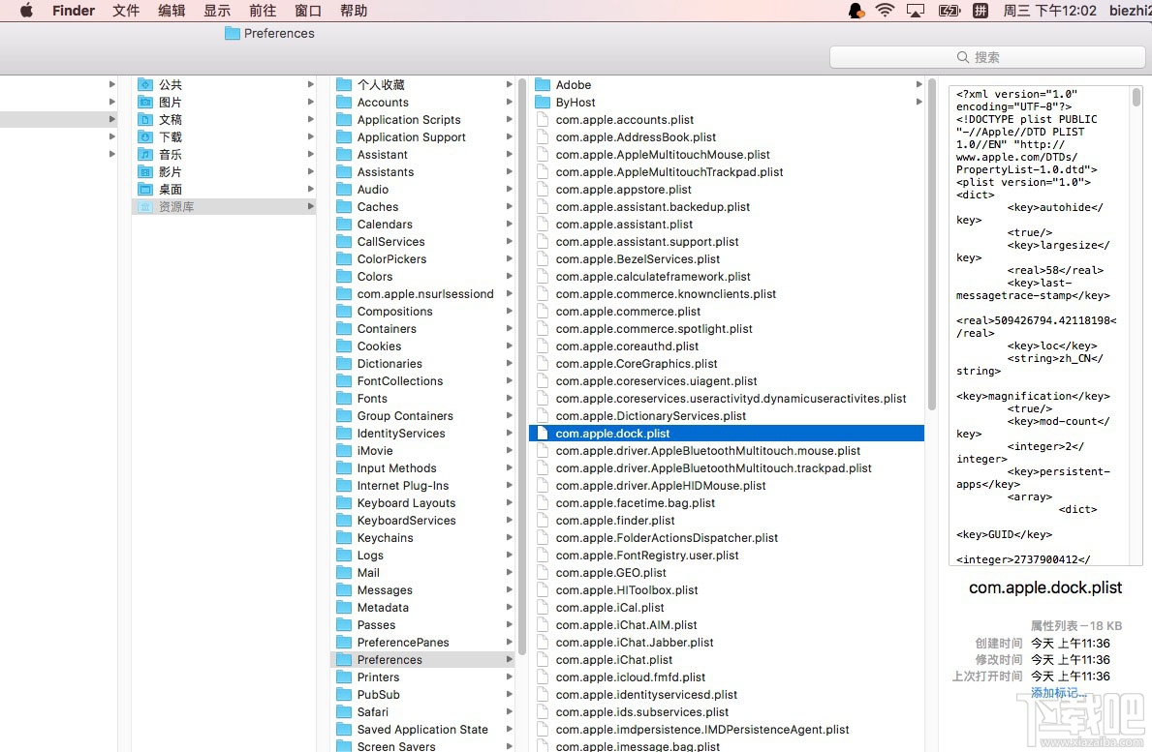
Task: Expand the 公共 folder arrow
Action: 311,84
